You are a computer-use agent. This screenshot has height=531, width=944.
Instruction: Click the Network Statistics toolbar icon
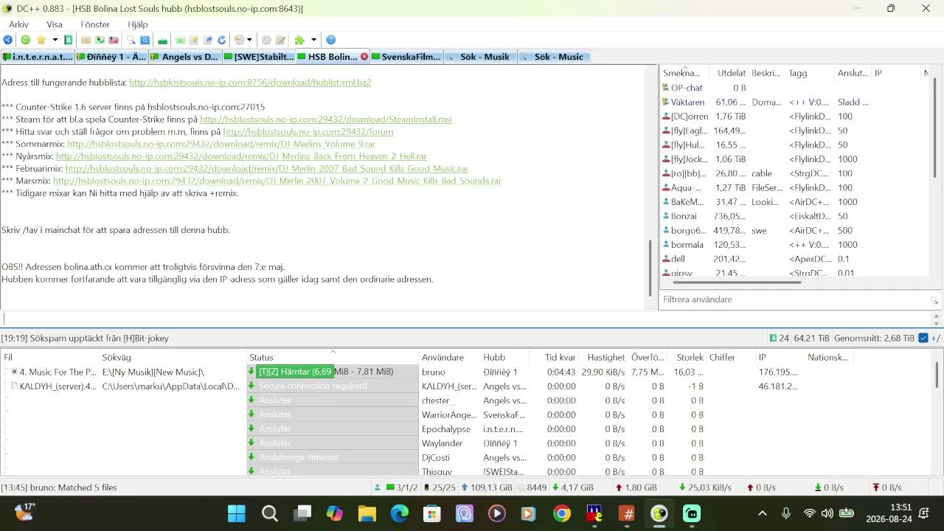tap(180, 40)
